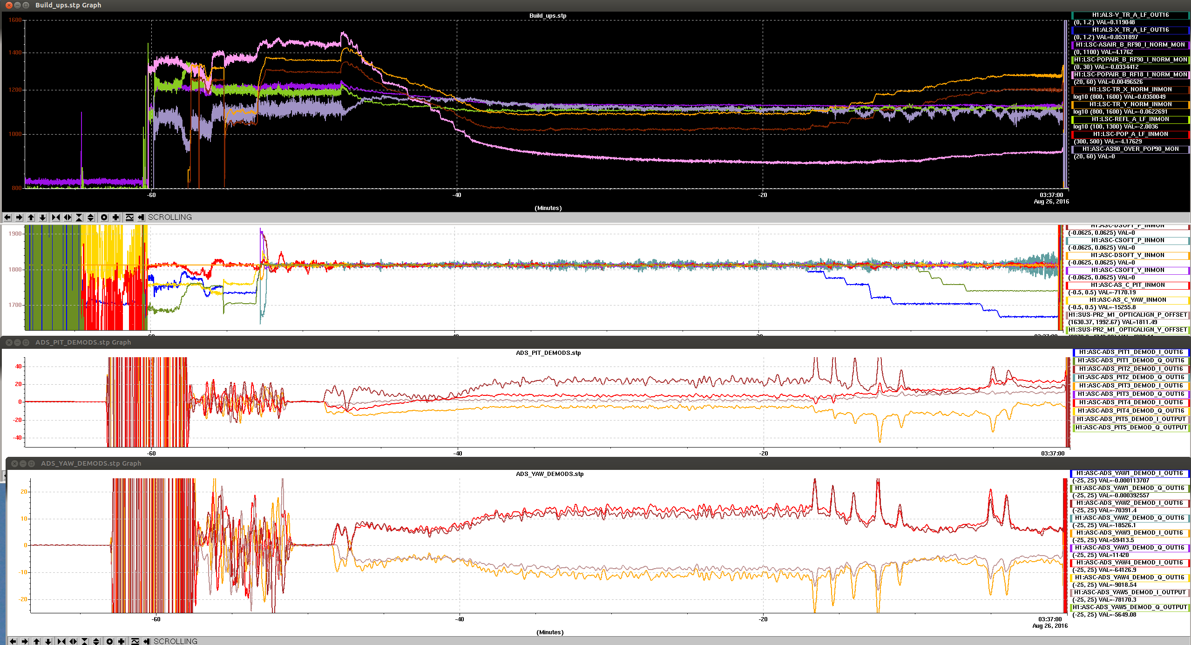1191x645 pixels.
Task: Click horizontal zoom-in icon in Build_ups toolbar
Action: [56, 217]
